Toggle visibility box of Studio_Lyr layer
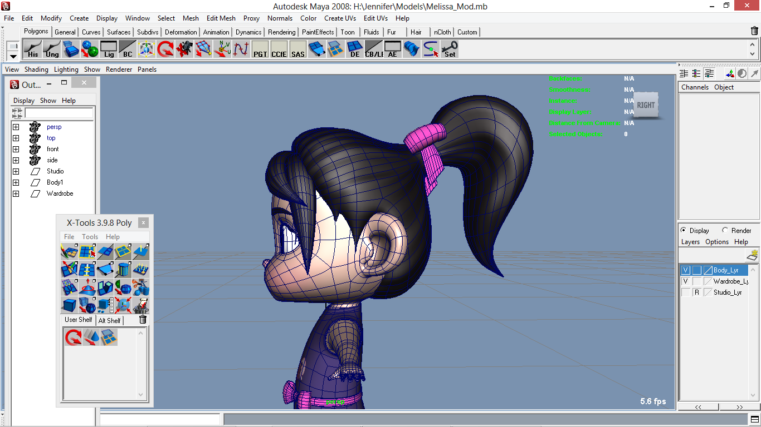 pyautogui.click(x=686, y=292)
